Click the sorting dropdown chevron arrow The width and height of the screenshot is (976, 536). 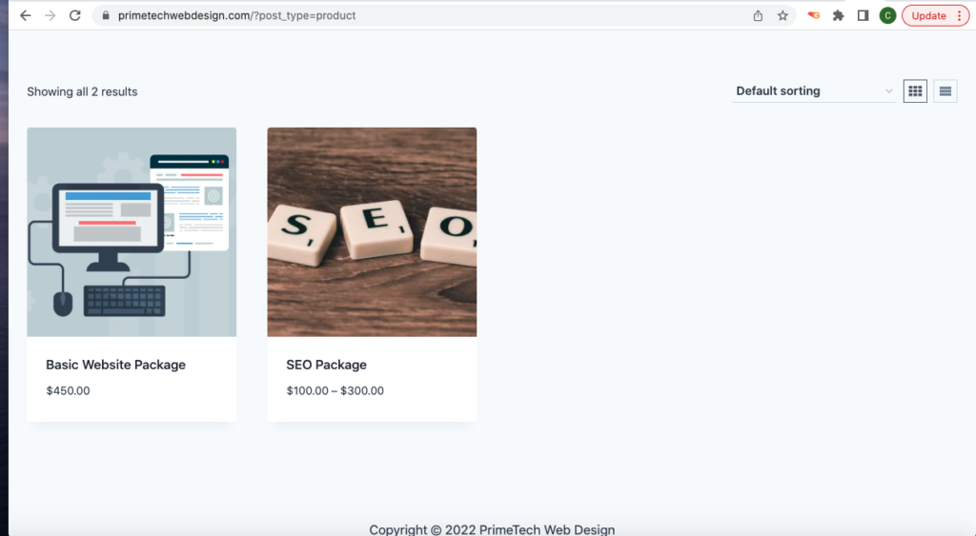[x=888, y=91]
